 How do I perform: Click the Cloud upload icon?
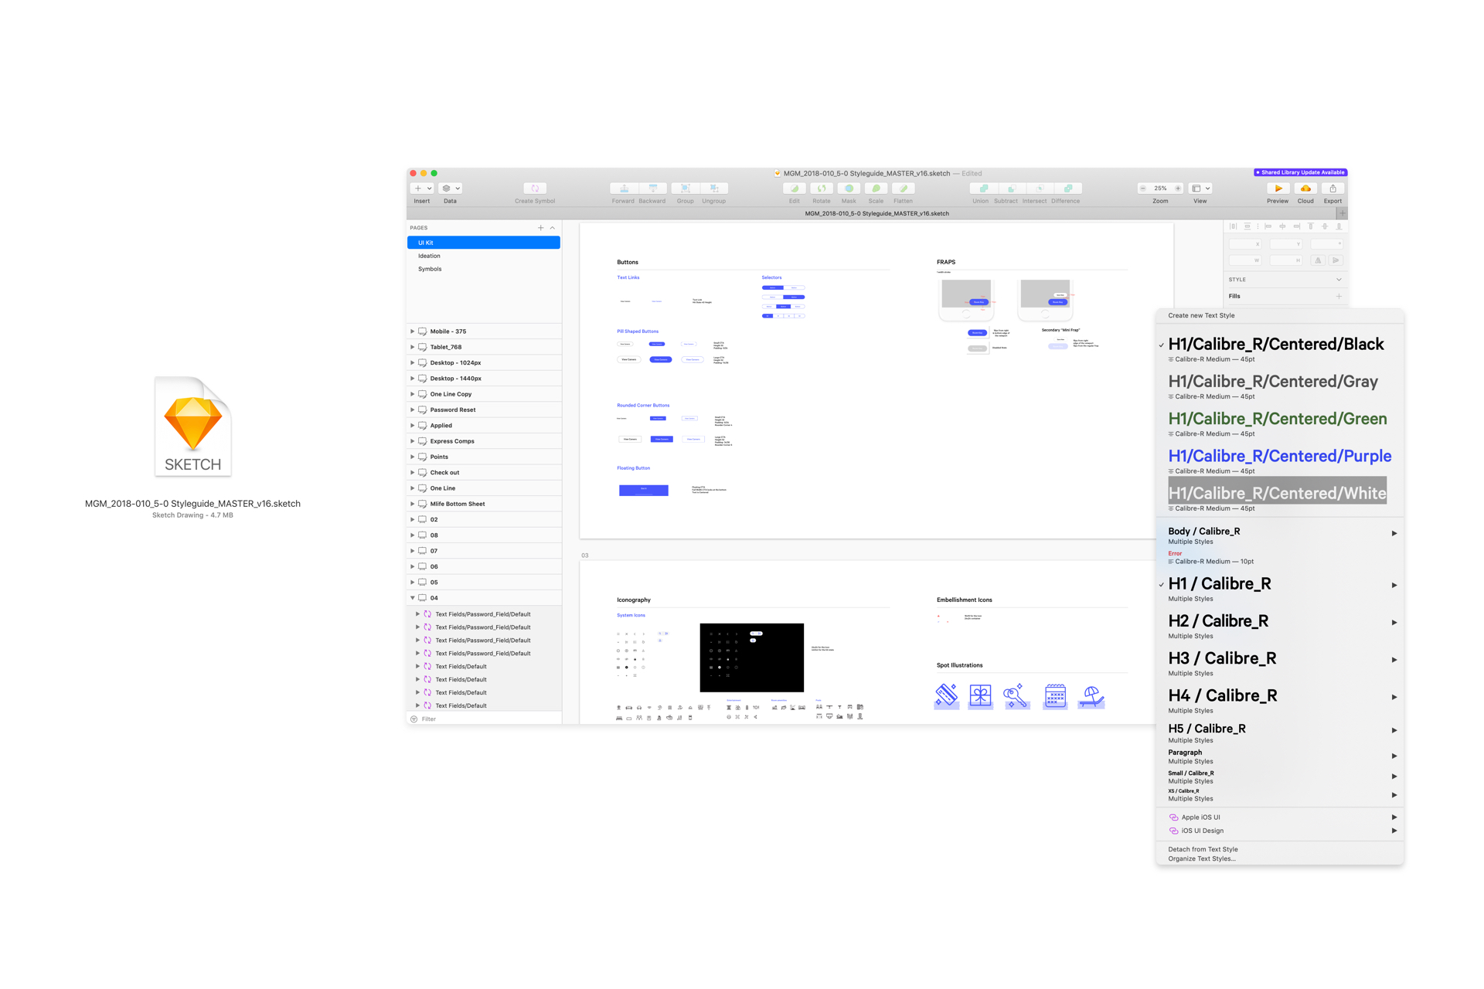tap(1305, 189)
